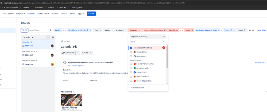Check the Sandip Vishwakarma checkbox

(x=131, y=64)
